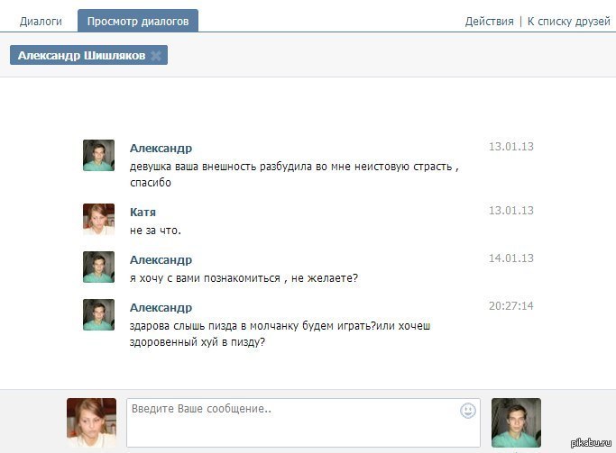
Task: Open Александр's large photo right of input
Action: tap(516, 422)
